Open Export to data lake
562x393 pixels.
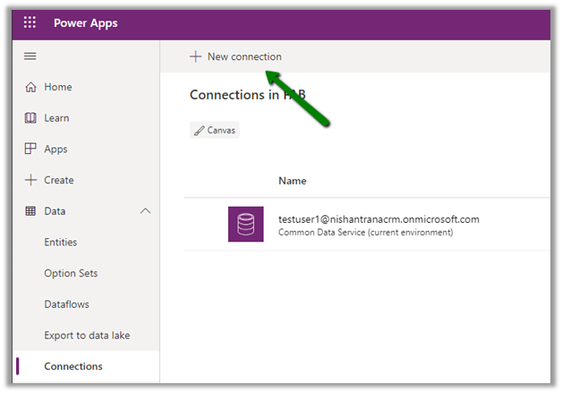(x=88, y=335)
